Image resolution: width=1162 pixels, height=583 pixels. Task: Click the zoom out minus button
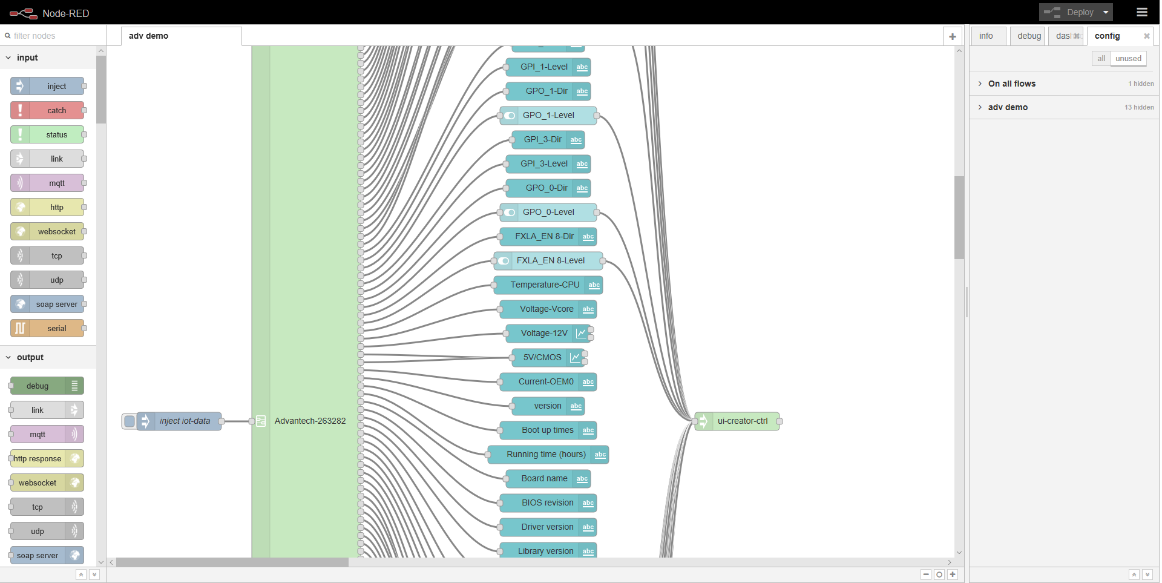pyautogui.click(x=926, y=575)
